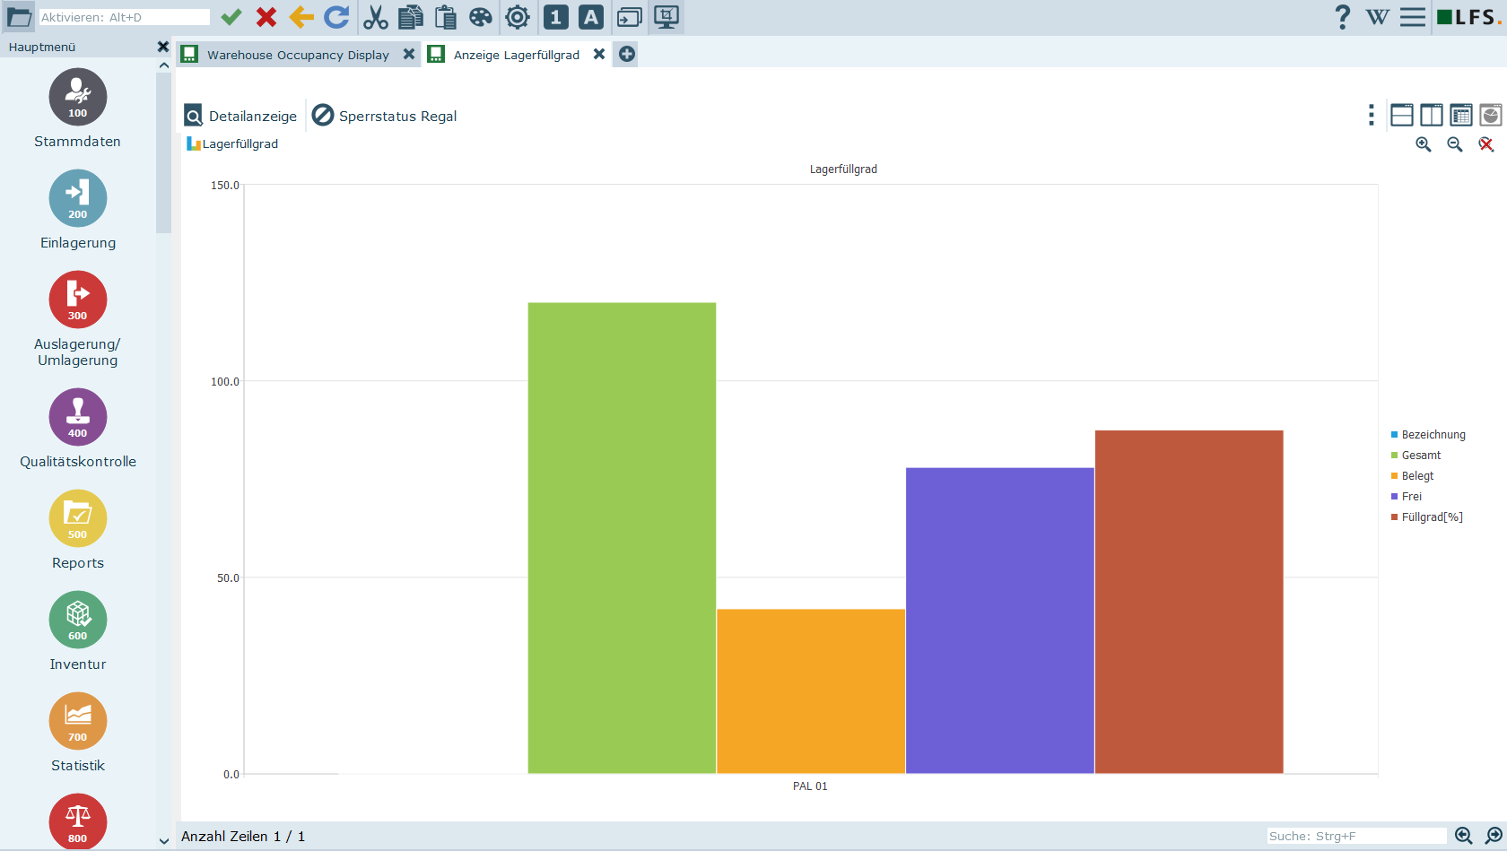Viewport: 1507px width, 851px height.
Task: Switch to horizontal split layout view
Action: point(1402,115)
